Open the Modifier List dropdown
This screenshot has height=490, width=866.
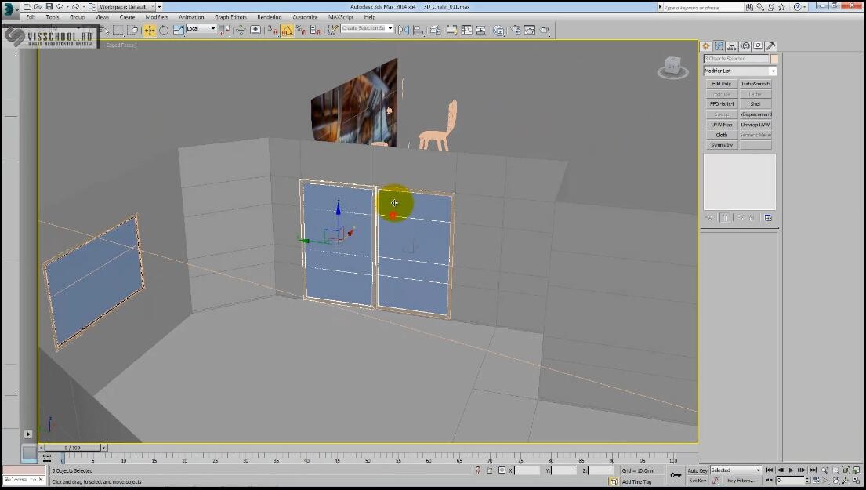pos(740,71)
